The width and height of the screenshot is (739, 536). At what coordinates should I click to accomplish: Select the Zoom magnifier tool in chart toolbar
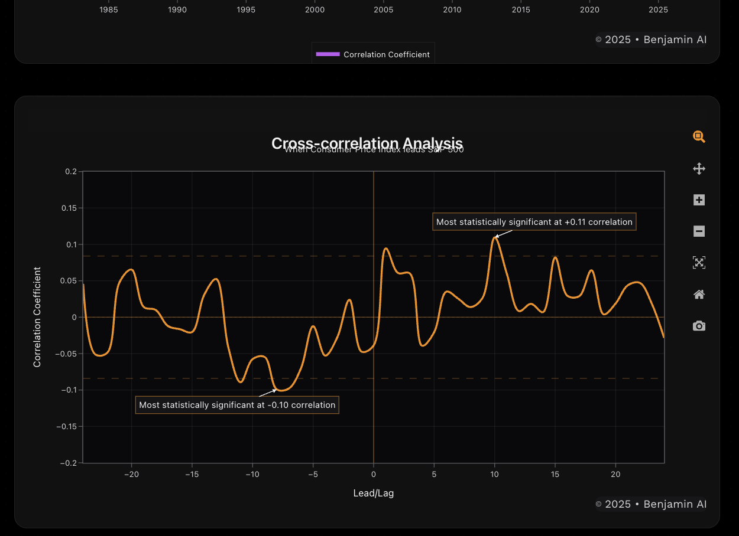pyautogui.click(x=699, y=137)
